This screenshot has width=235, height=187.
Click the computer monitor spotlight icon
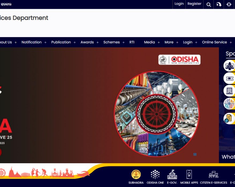pyautogui.click(x=229, y=66)
